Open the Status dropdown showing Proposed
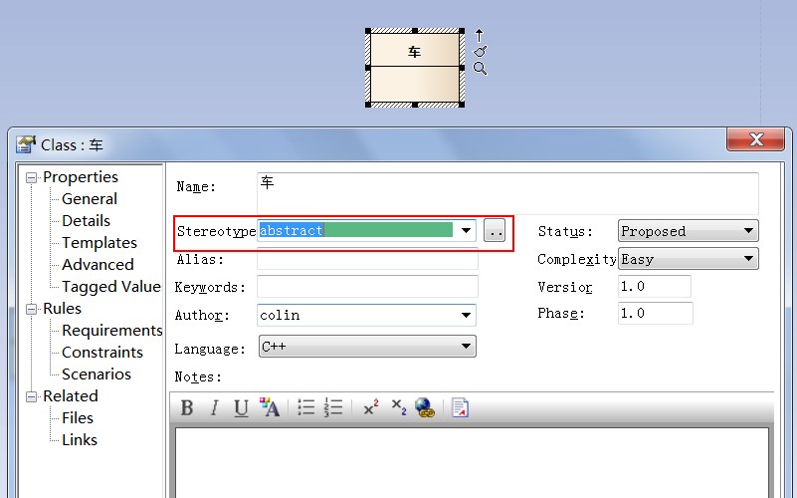 tap(747, 231)
